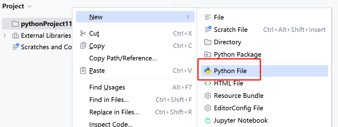This screenshot has height=127, width=338.
Task: Click the EditorConfig File gear icon
Action: click(x=208, y=108)
